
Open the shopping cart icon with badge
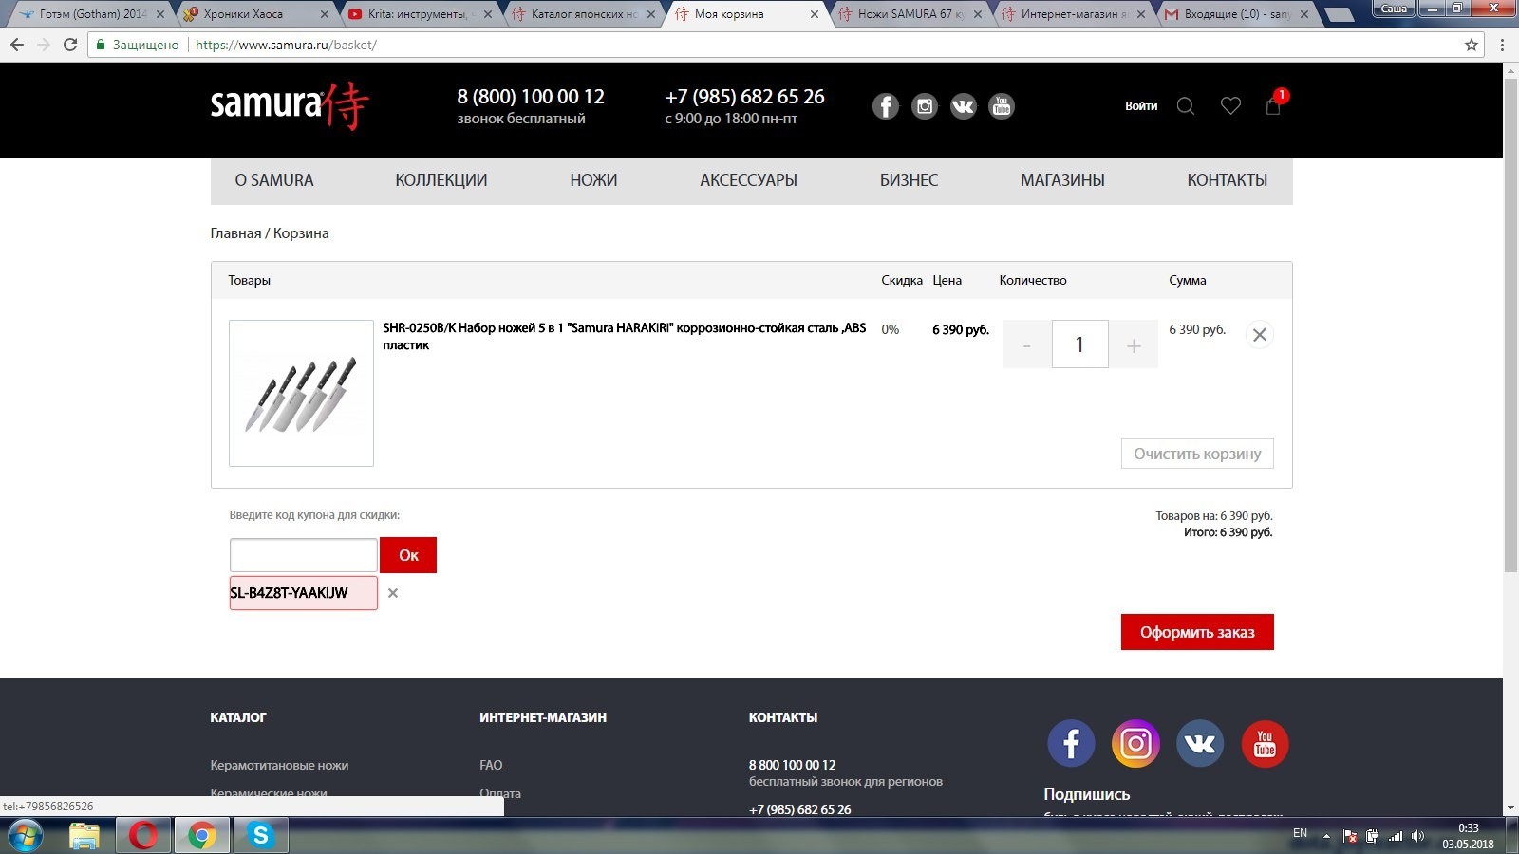coord(1274,104)
